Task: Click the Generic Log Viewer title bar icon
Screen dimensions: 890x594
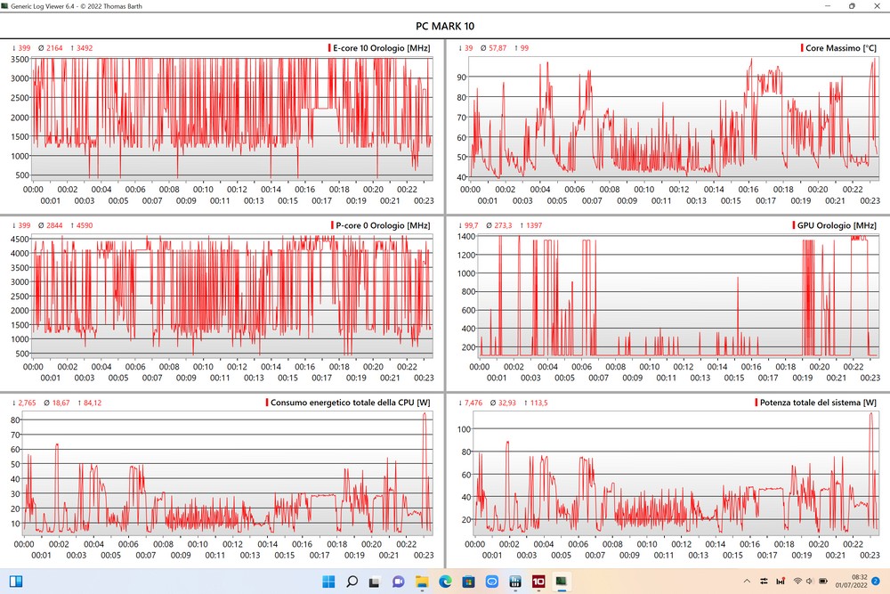Action: click(x=5, y=5)
